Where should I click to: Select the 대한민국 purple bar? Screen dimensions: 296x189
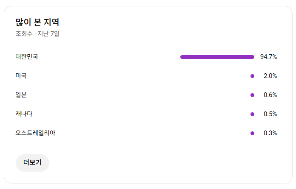point(217,57)
